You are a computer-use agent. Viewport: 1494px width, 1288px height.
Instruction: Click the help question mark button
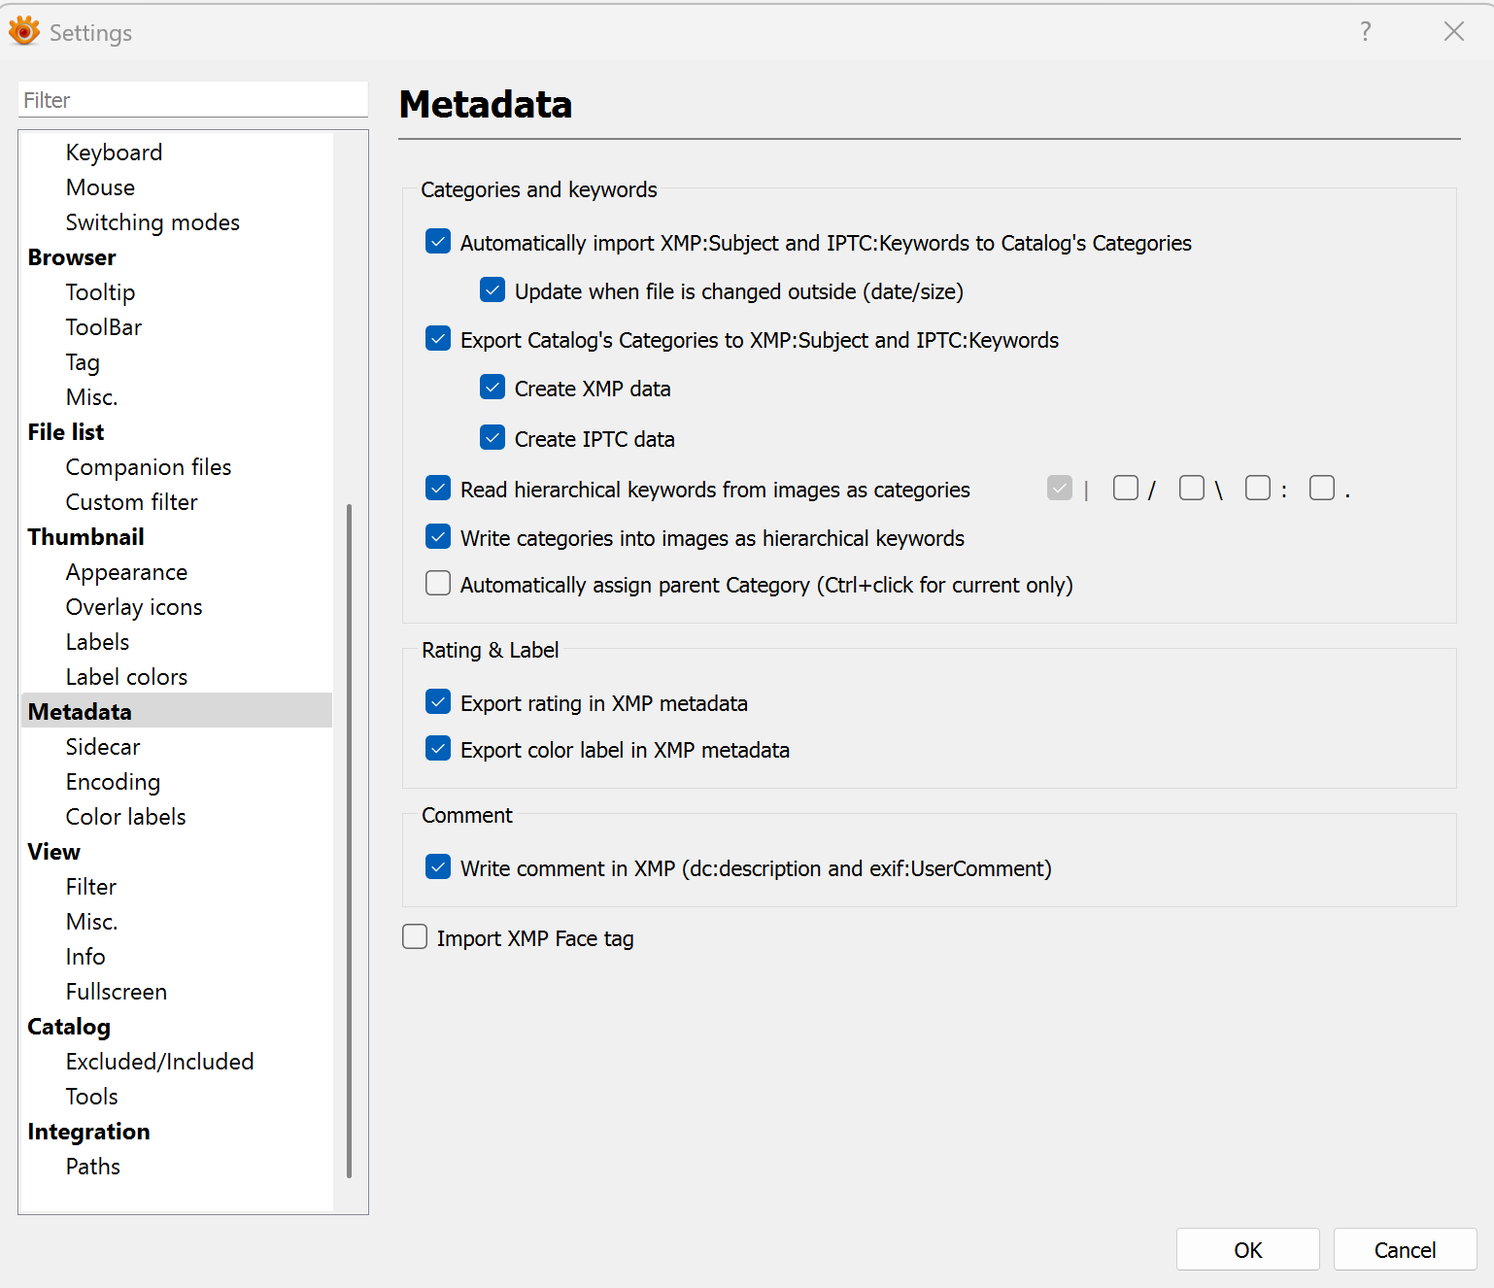point(1365,32)
